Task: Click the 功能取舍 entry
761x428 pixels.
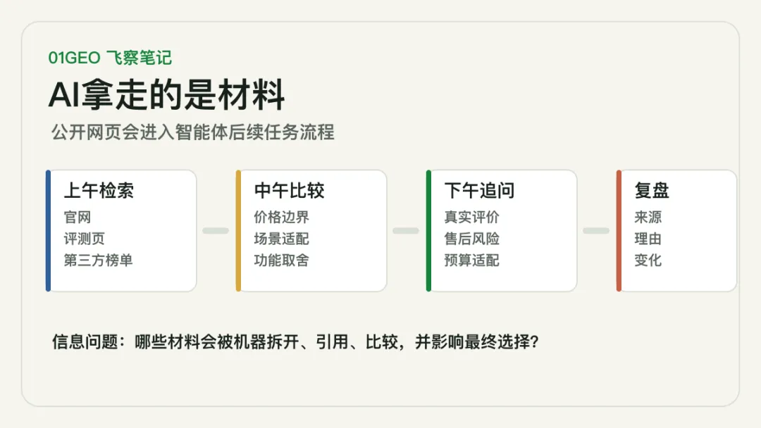Action: pyautogui.click(x=281, y=260)
